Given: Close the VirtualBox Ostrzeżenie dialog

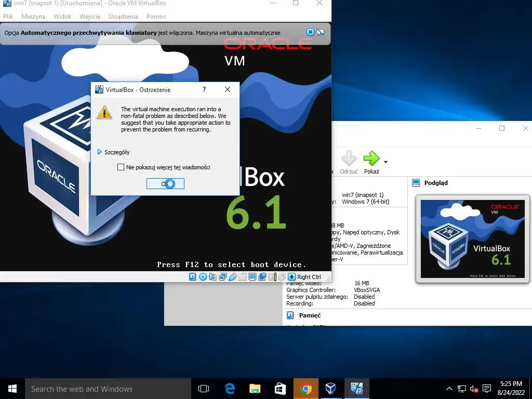Looking at the screenshot, I should (228, 89).
